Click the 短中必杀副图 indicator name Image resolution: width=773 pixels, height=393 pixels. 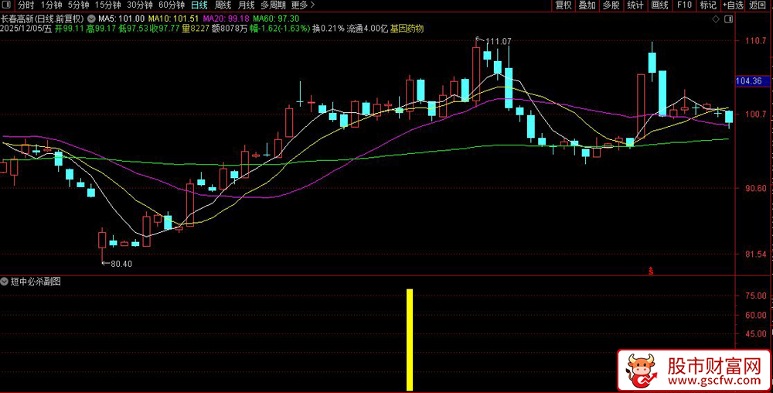(x=36, y=282)
